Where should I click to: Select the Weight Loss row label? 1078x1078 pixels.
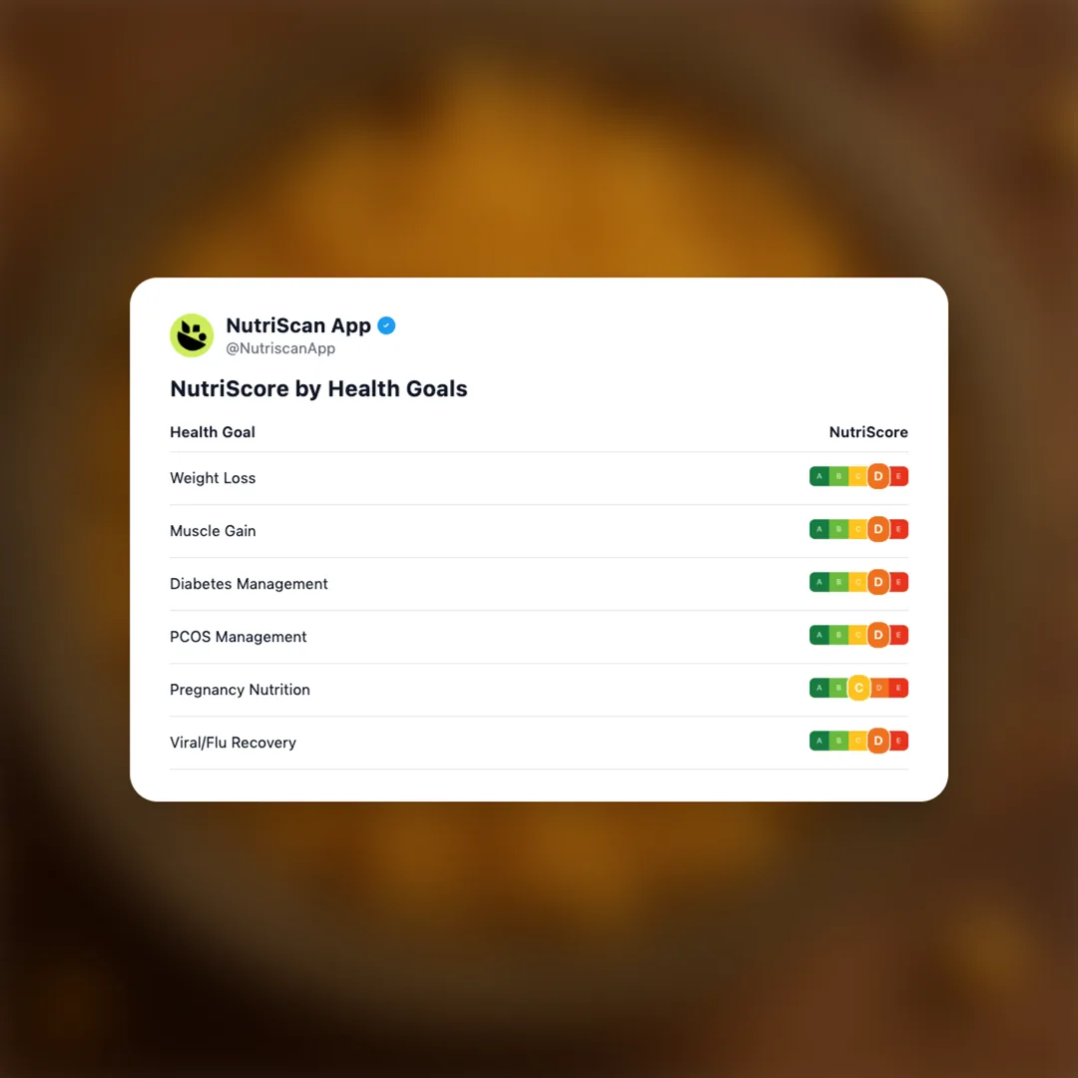pos(213,478)
